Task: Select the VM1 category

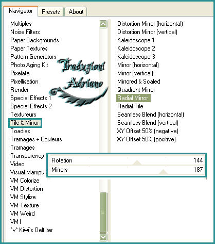Action: pos(16,222)
